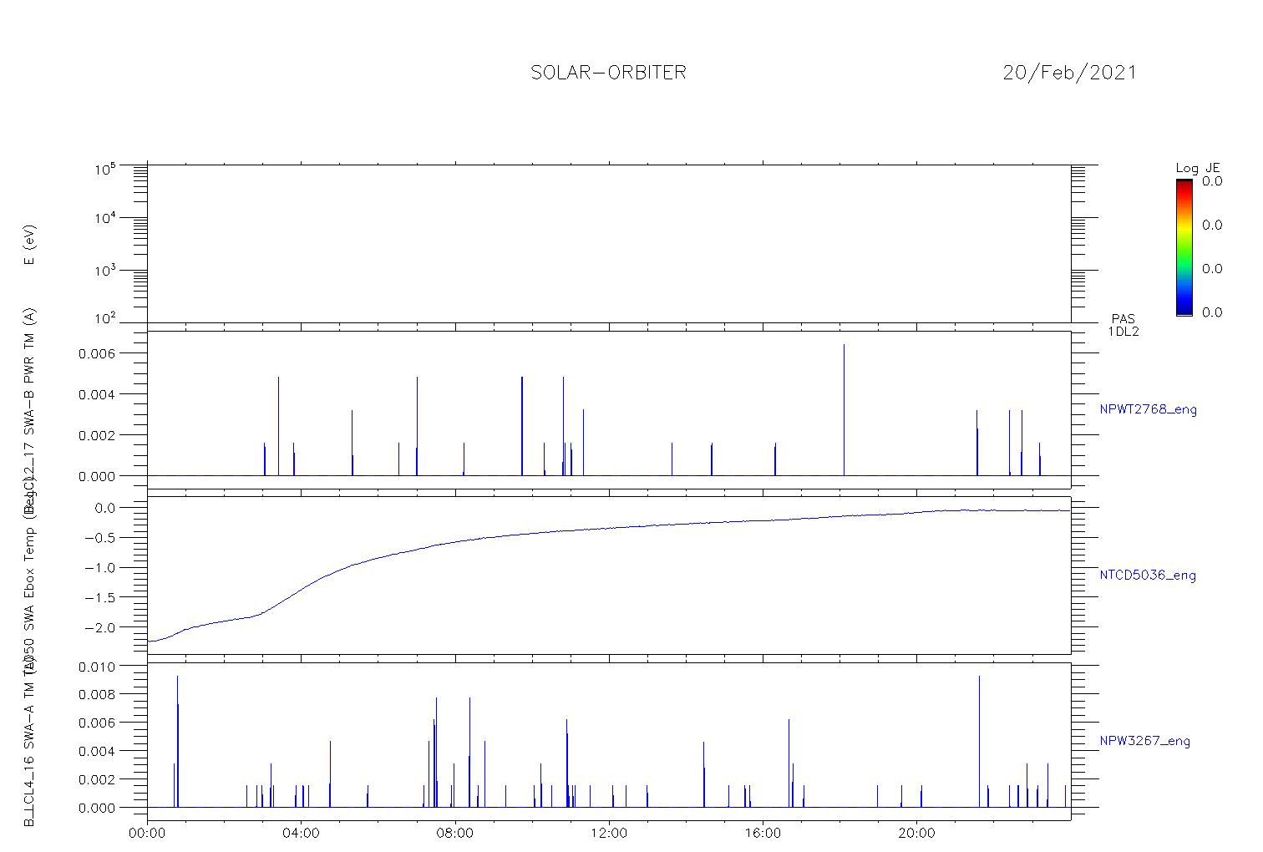Click the 0.008 tick on SWA-A panel

(97, 694)
